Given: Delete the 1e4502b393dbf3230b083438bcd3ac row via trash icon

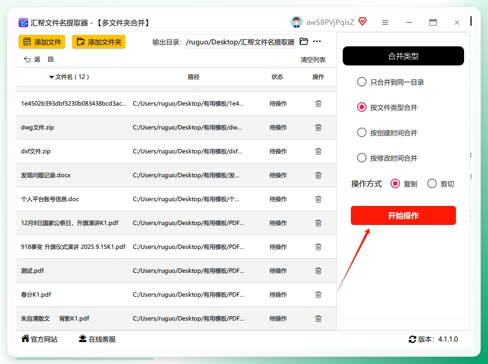Looking at the screenshot, I should click(318, 104).
